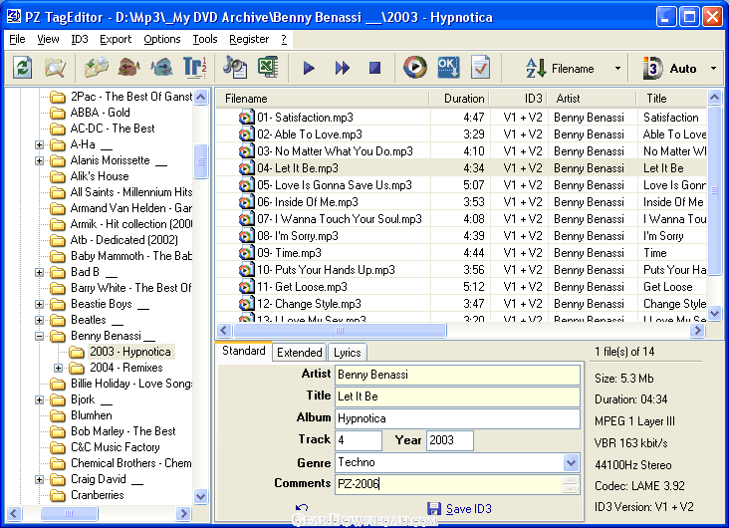Click in the Title field
729x528 pixels.
(457, 396)
